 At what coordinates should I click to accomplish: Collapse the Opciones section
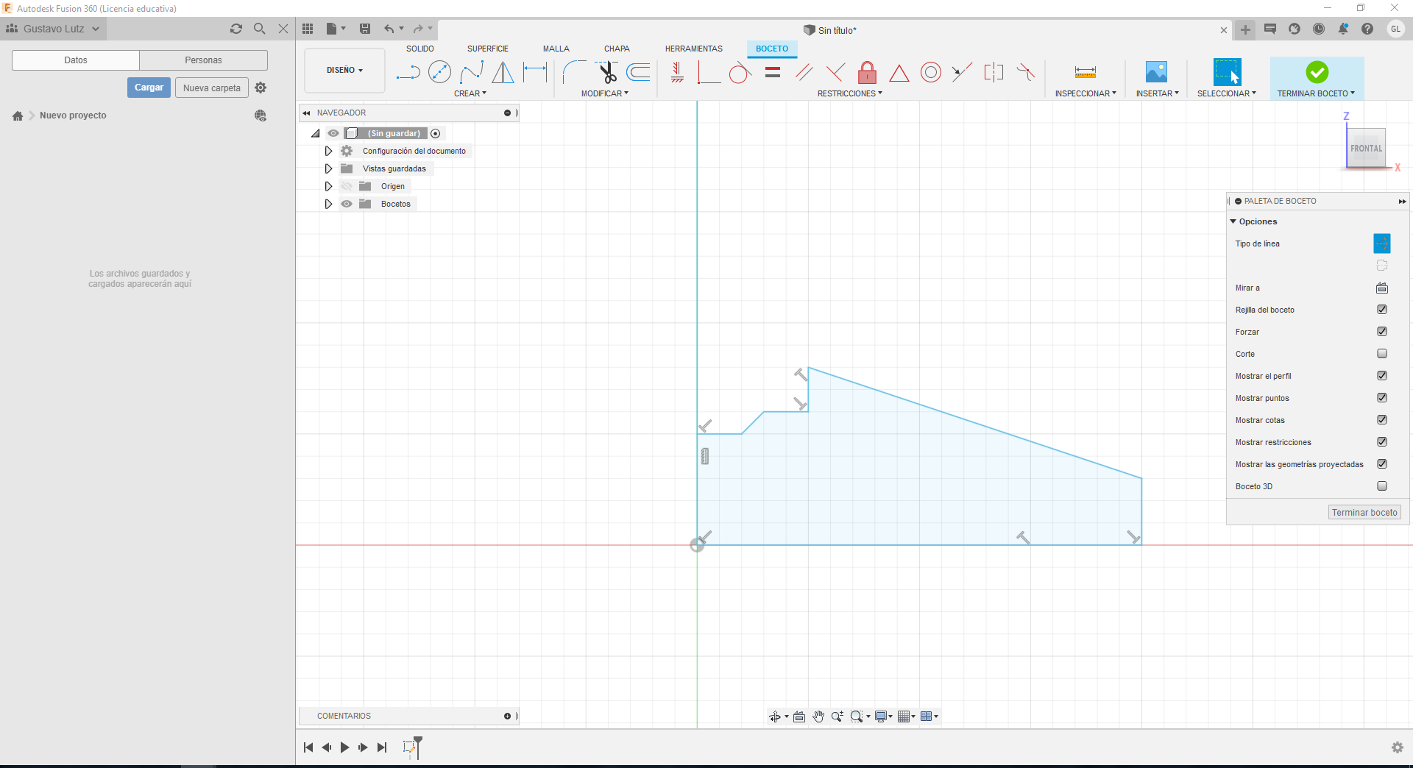click(1233, 221)
